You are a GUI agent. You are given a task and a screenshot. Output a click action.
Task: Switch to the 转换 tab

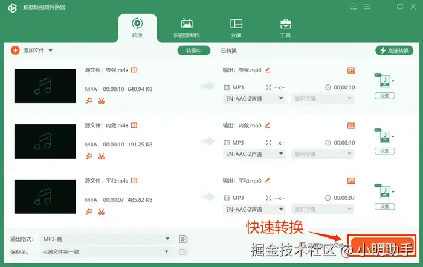tap(137, 28)
